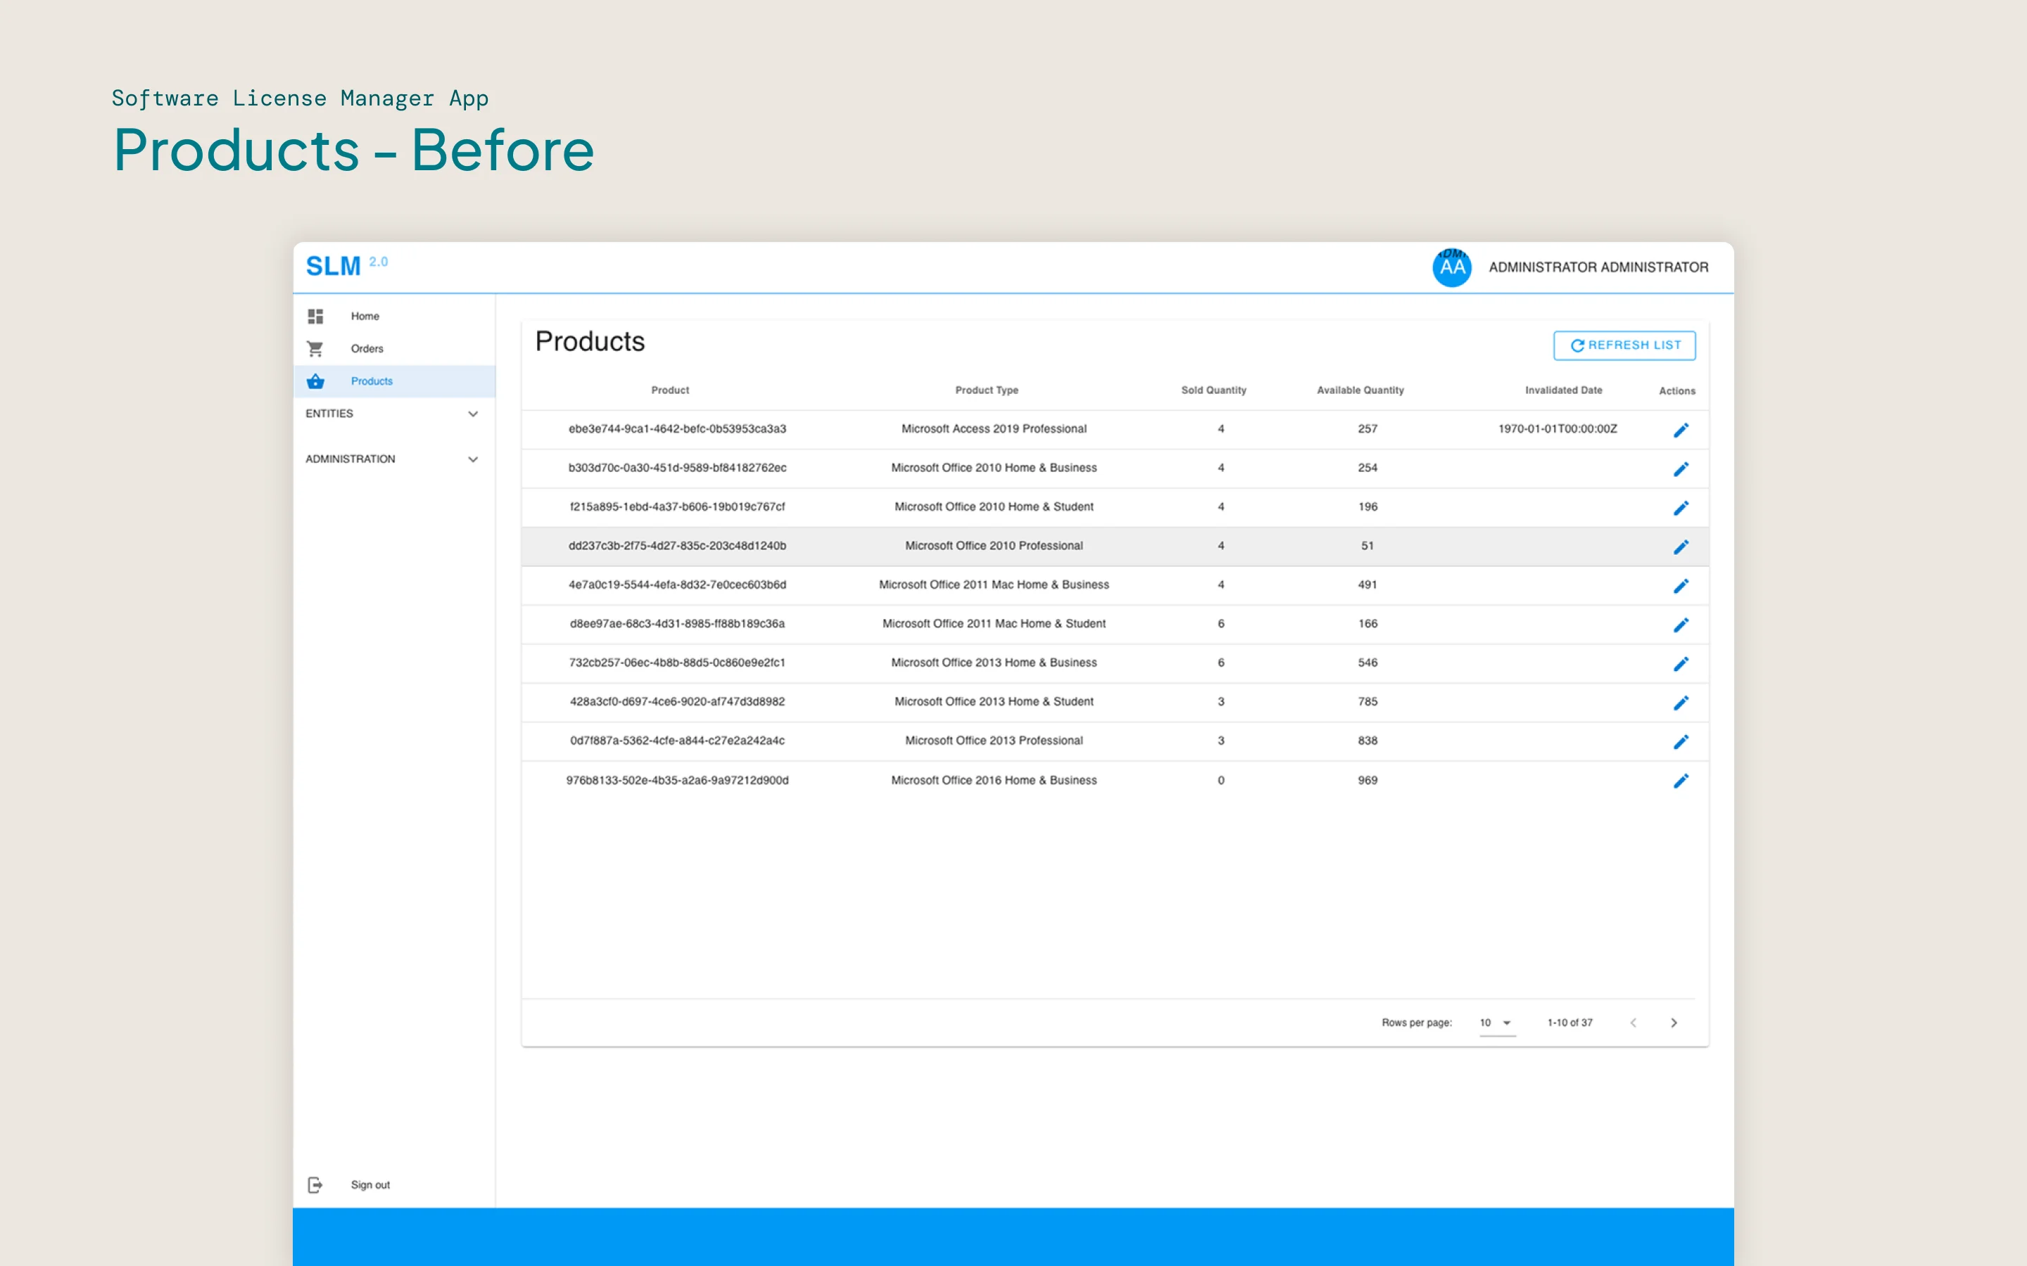Edit Microsoft Office 2010 Home & Student row
2027x1266 pixels.
point(1680,507)
